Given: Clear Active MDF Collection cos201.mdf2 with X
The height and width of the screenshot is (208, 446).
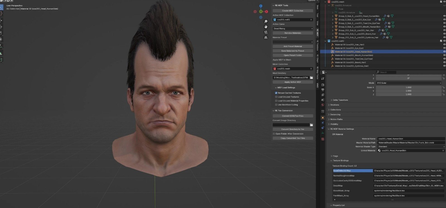Looking at the screenshot, I should tap(311, 20).
